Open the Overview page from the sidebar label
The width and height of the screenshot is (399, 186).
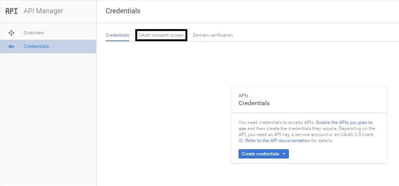pos(34,33)
